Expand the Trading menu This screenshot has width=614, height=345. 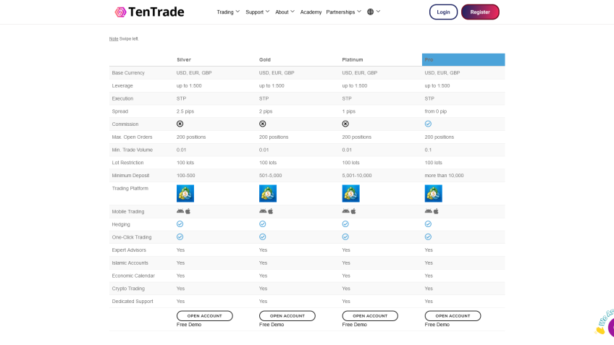tap(228, 12)
